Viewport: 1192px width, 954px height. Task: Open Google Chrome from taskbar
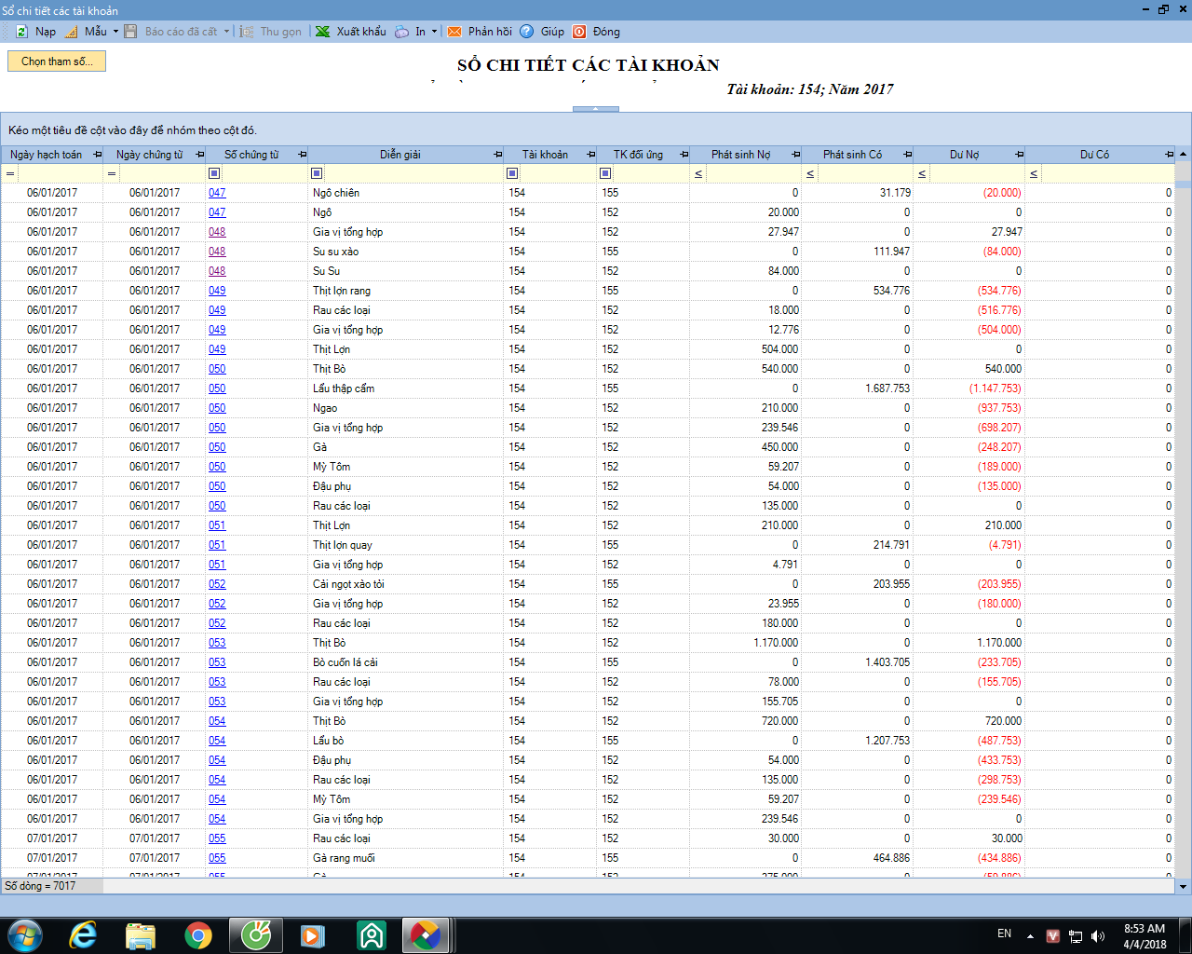tap(197, 935)
